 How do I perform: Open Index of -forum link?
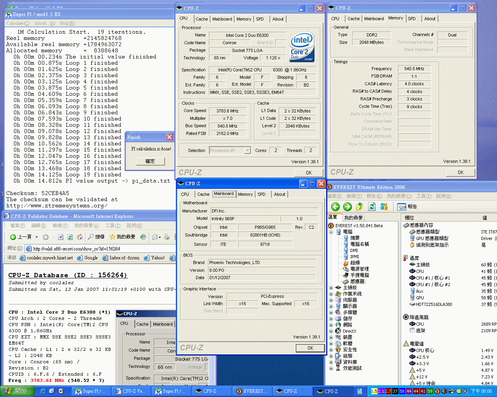121,258
